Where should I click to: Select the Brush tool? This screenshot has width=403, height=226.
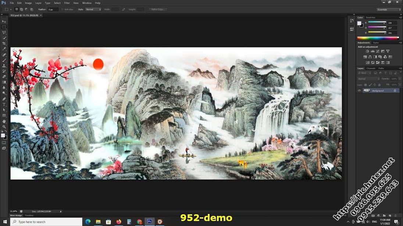4,60
